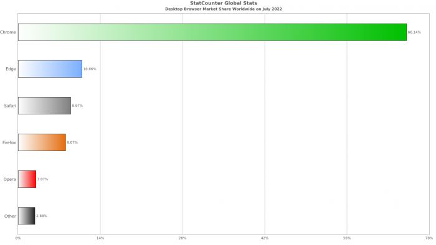Select the Firefox axis label

[9, 142]
